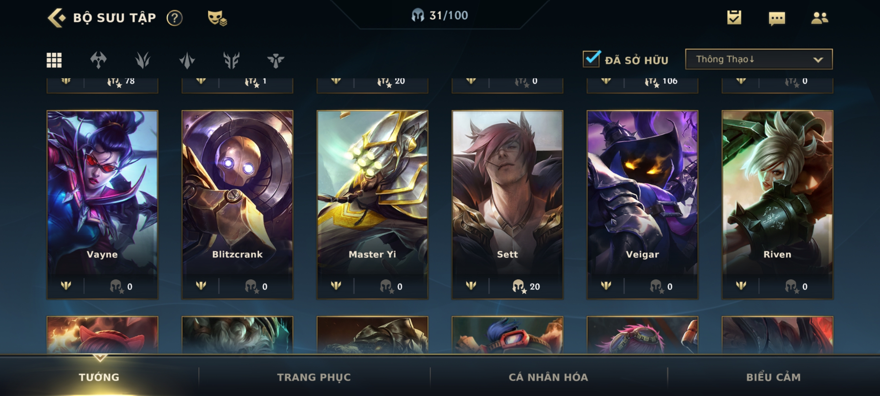Expand the Thông Thạo sort dropdown
Screen dimensions: 880x396
coord(759,59)
